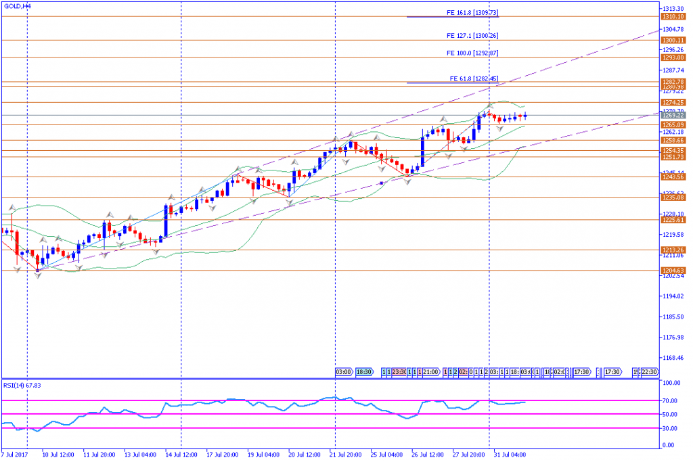
Task: Click the 1185.50 price axis value
Action: [x=673, y=317]
